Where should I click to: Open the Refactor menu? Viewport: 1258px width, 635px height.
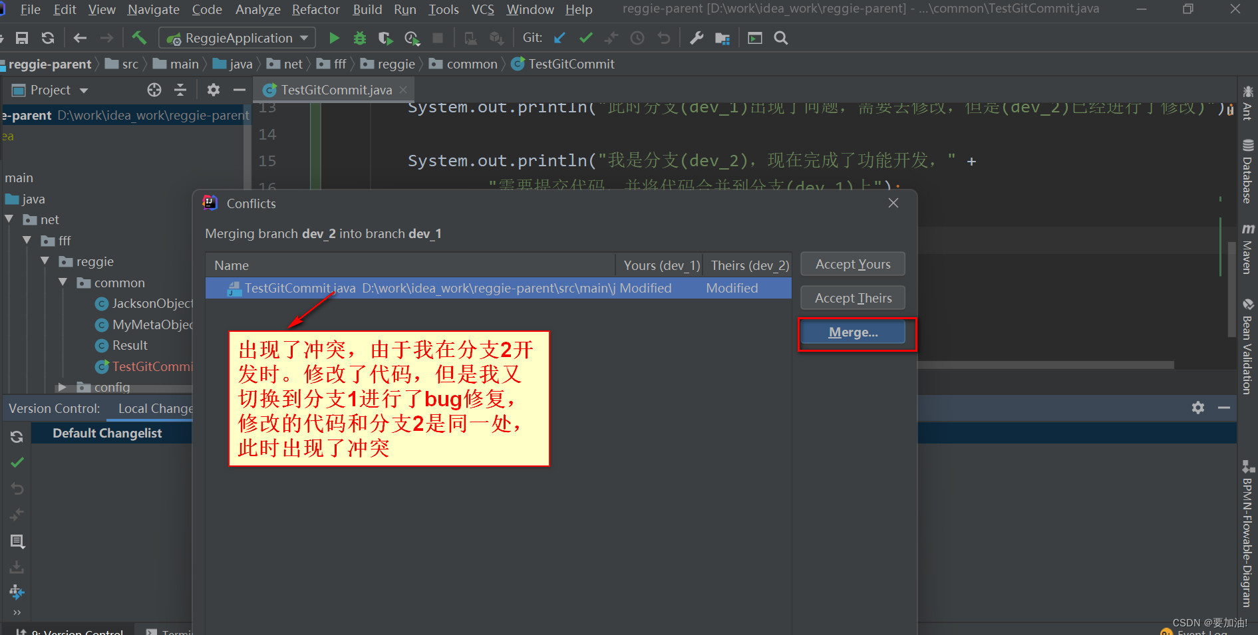(315, 9)
